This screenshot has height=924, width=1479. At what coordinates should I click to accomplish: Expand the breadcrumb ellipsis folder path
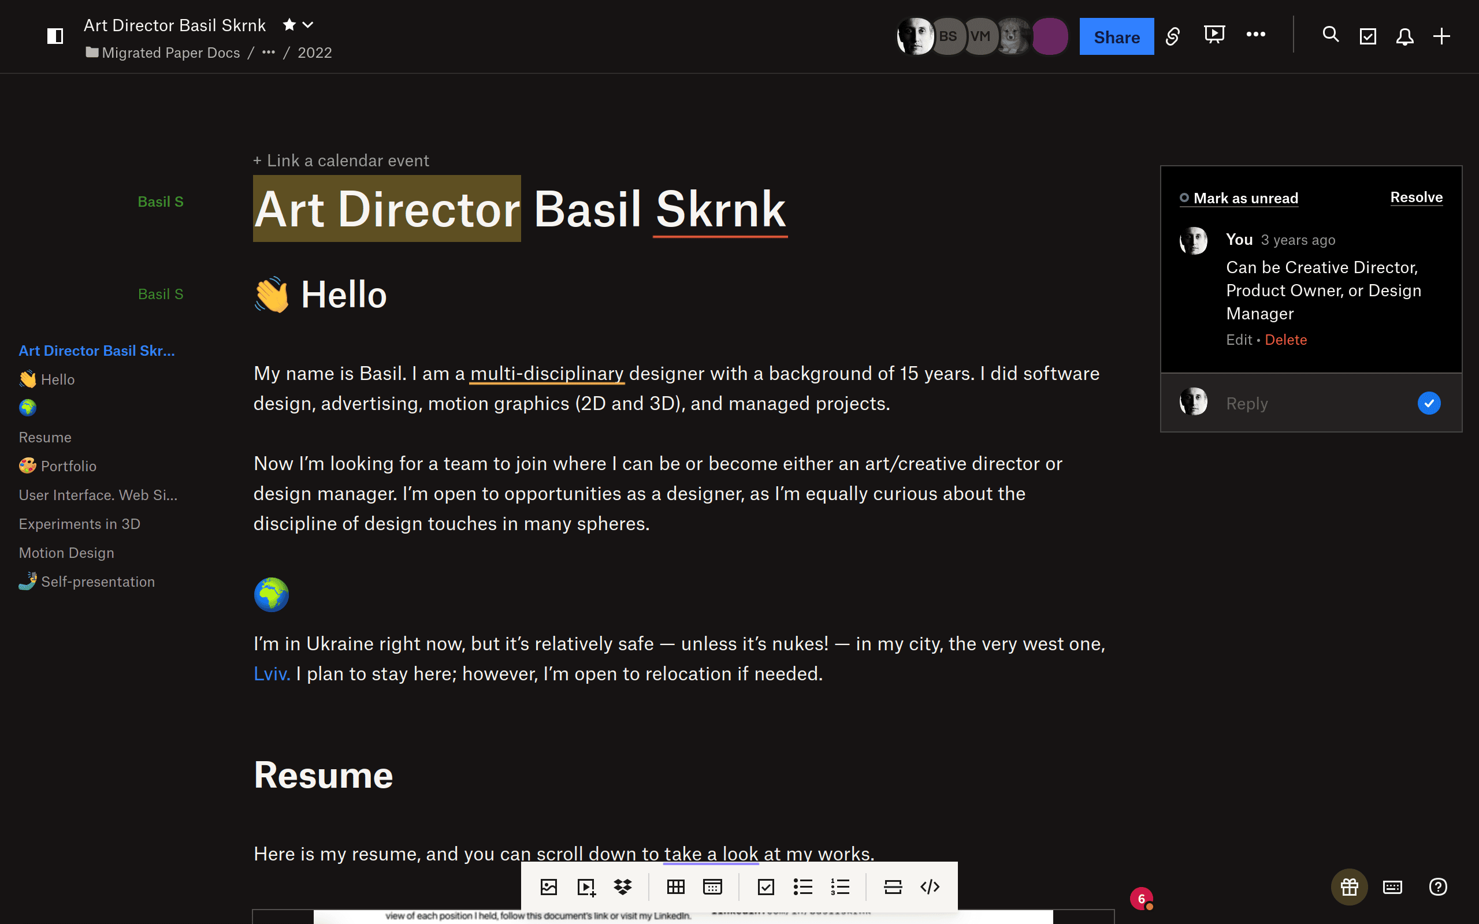pos(268,53)
